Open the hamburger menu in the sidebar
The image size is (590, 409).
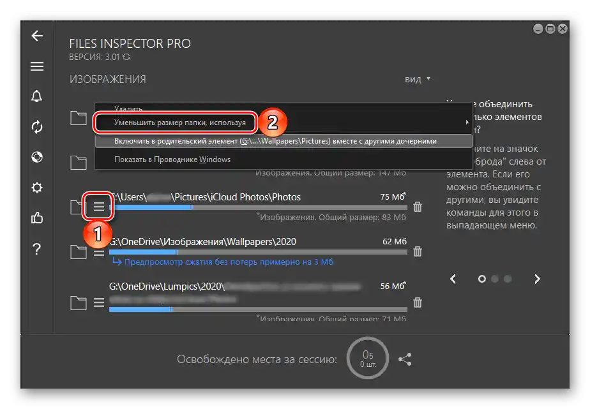[37, 66]
